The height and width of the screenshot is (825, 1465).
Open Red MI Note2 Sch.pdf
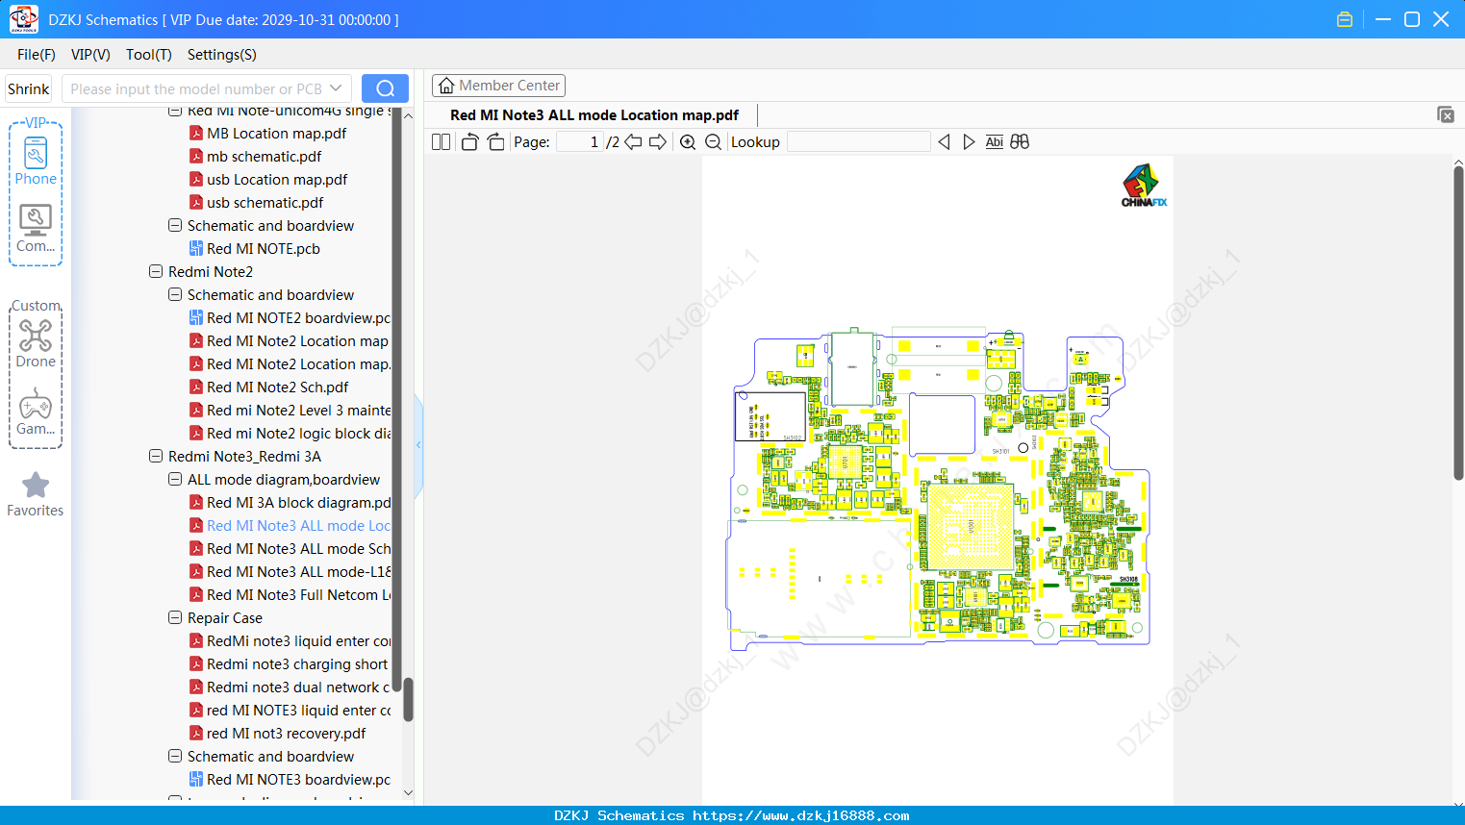tap(269, 387)
